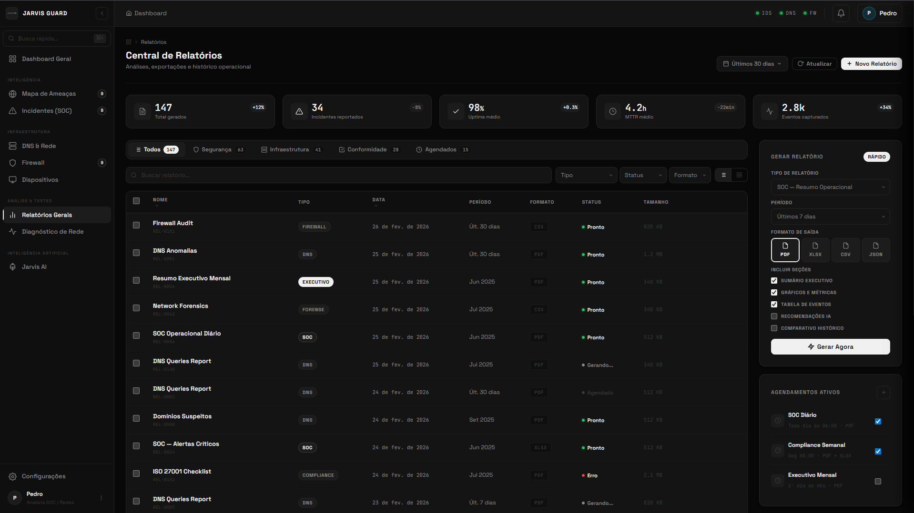914x513 pixels.
Task: Select the Firewall Audit row checkbox
Action: point(136,225)
